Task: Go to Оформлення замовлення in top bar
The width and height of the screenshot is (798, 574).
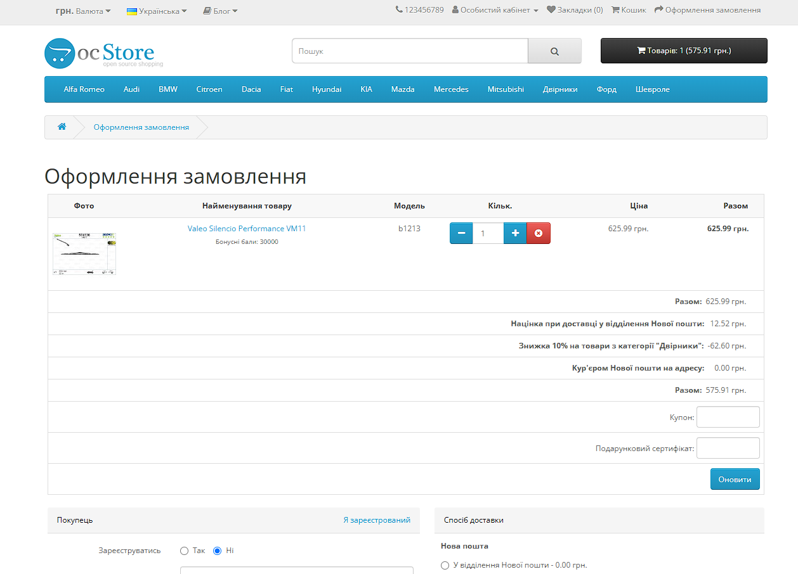Action: pyautogui.click(x=707, y=10)
